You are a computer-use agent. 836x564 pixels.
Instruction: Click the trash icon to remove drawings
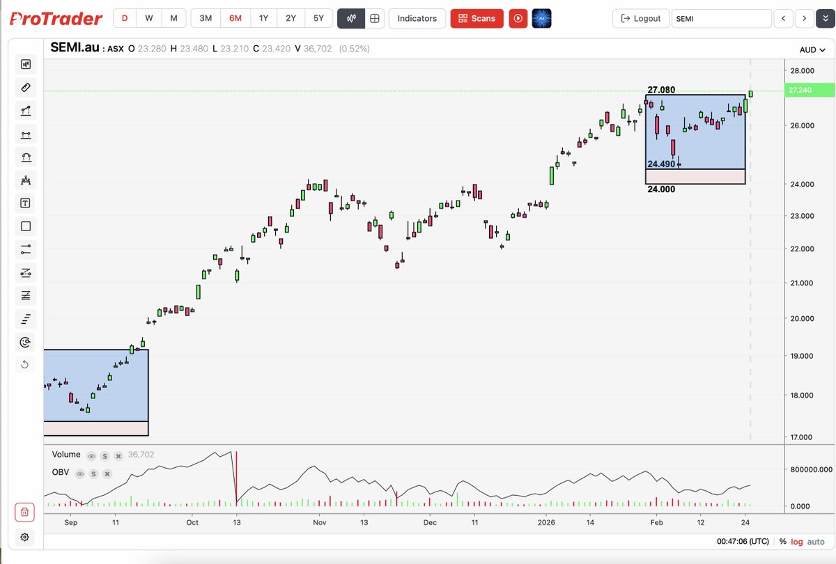click(x=25, y=512)
